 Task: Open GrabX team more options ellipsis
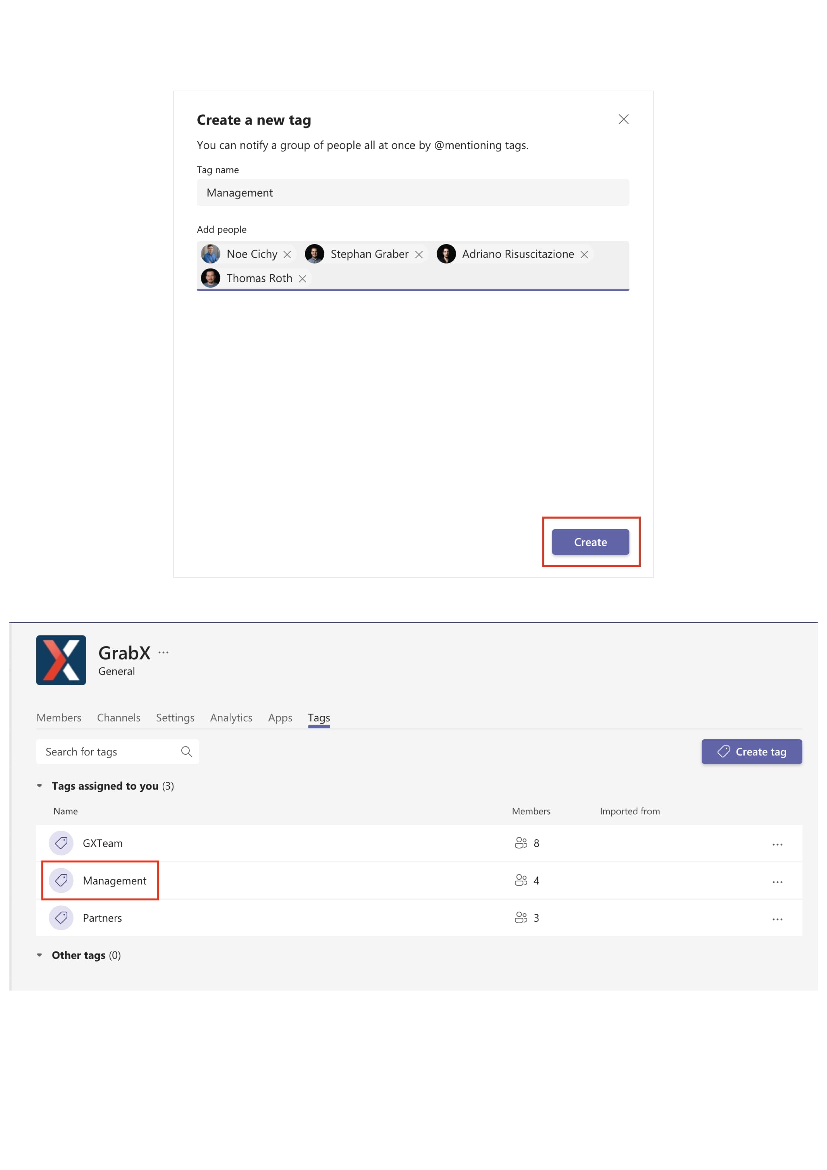click(x=163, y=652)
